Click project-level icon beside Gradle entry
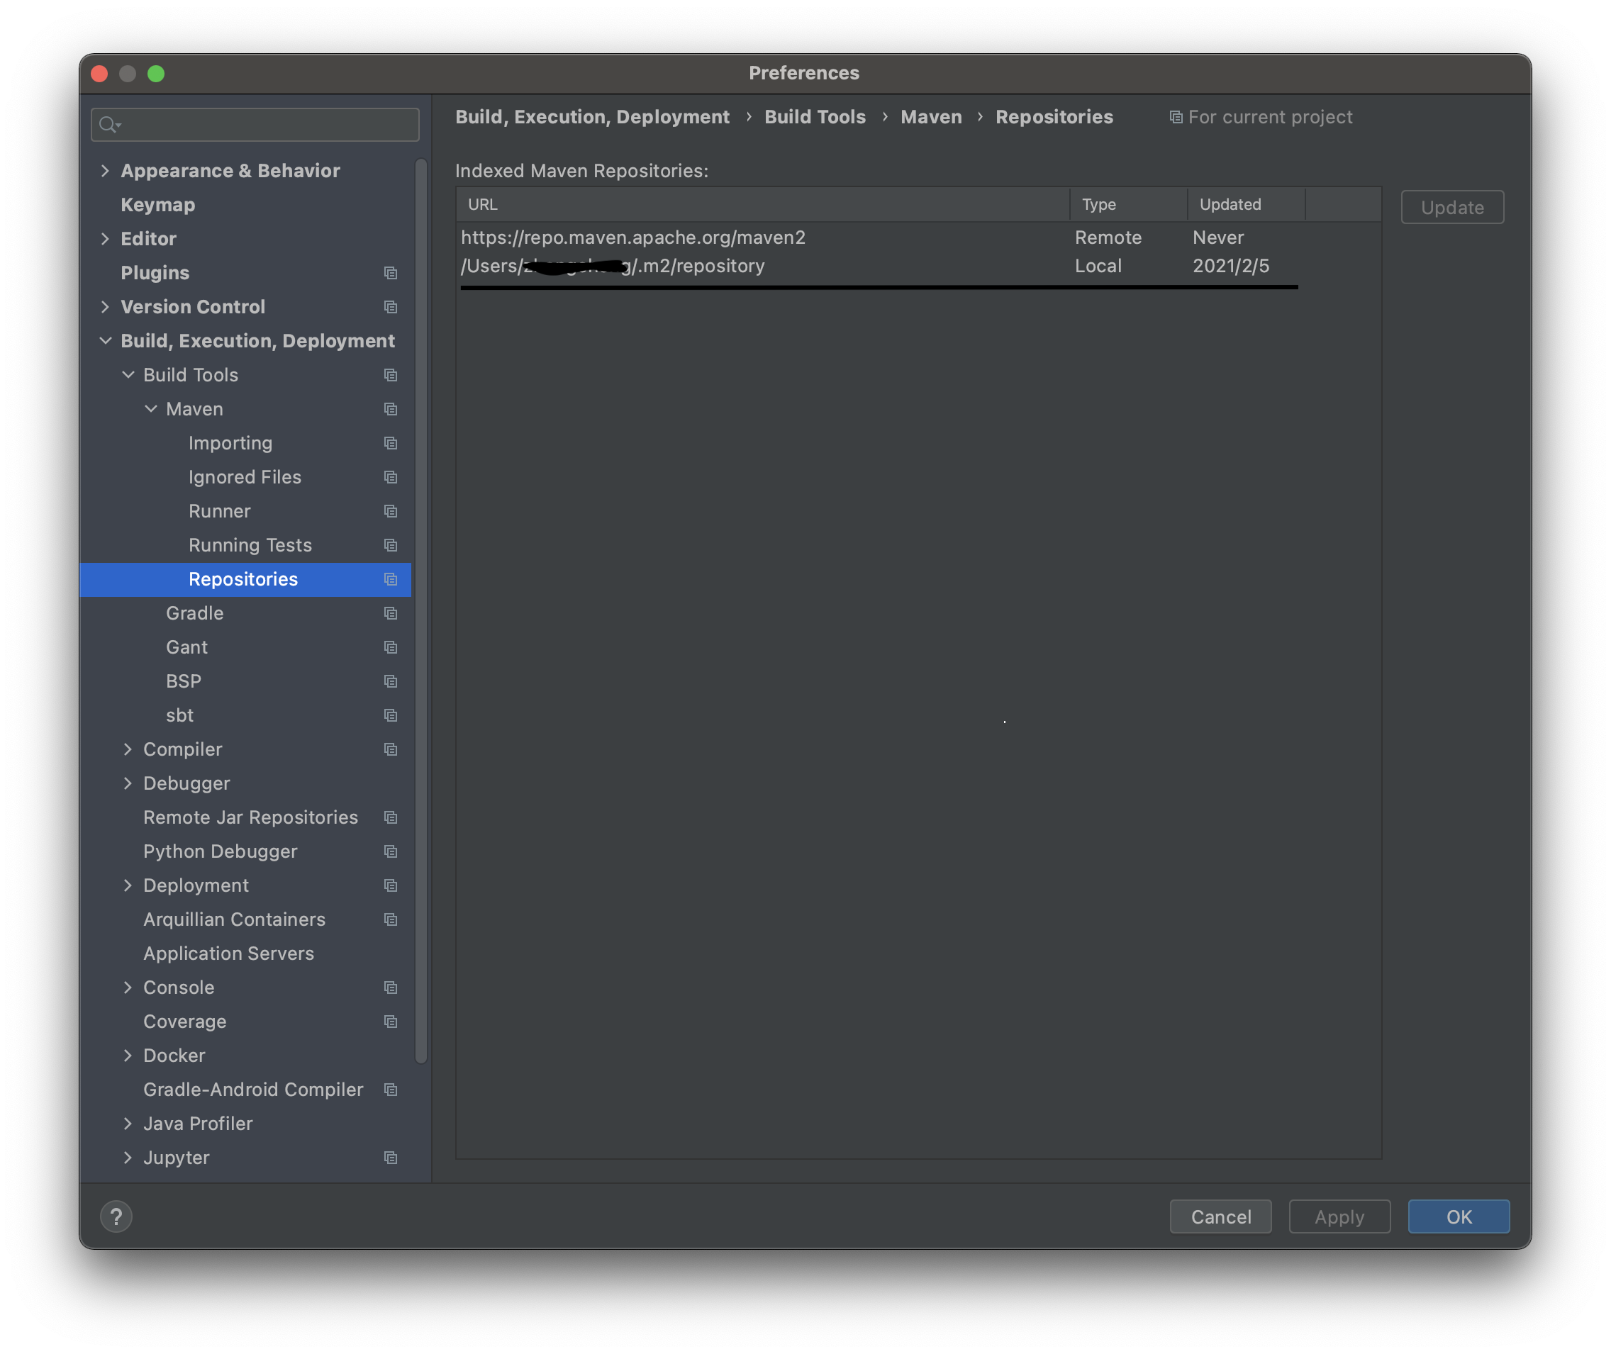Screen dimensions: 1611x1354 pyautogui.click(x=390, y=613)
